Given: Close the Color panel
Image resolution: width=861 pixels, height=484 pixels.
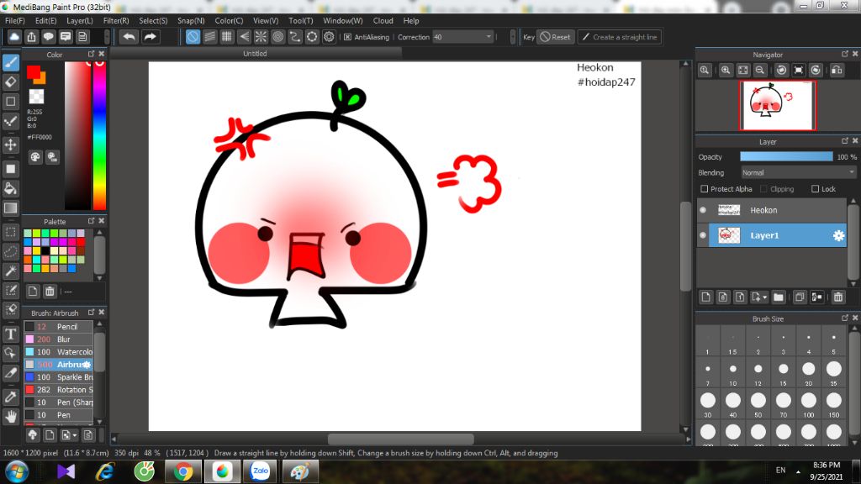Looking at the screenshot, I should [102, 54].
